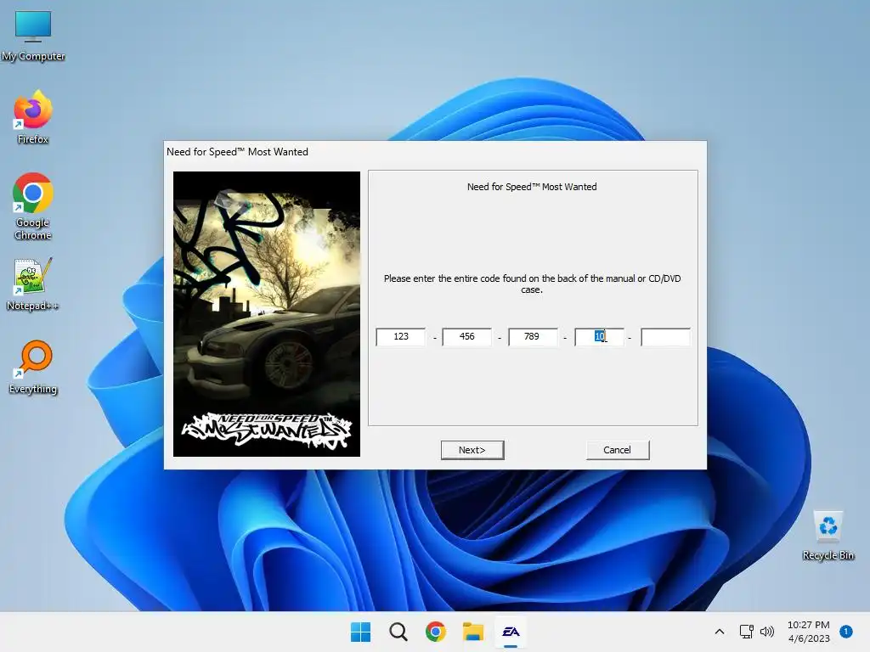
Task: Select the EA installer taskbar icon
Action: (x=511, y=632)
